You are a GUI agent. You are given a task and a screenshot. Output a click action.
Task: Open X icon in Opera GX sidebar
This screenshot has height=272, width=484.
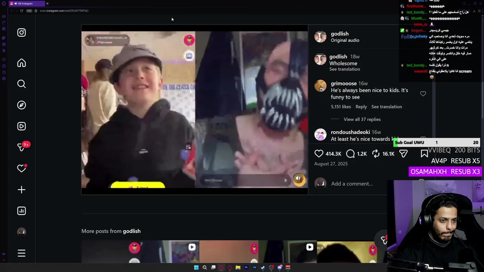(4, 50)
